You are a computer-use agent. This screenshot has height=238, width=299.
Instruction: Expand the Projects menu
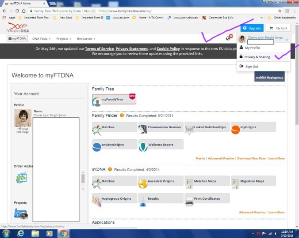pyautogui.click(x=64, y=38)
